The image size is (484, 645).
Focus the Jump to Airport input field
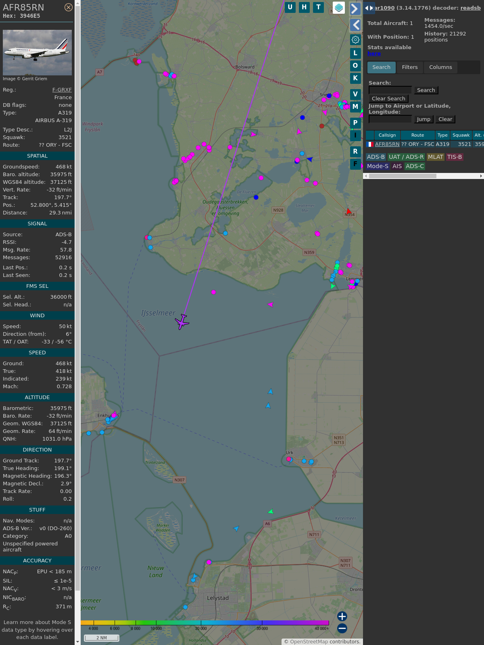[390, 119]
